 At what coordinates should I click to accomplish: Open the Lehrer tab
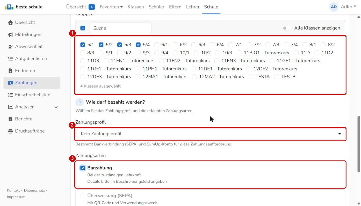(193, 7)
